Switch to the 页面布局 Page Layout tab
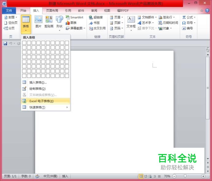Image resolution: width=212 pixels, height=181 pixels. point(52,10)
